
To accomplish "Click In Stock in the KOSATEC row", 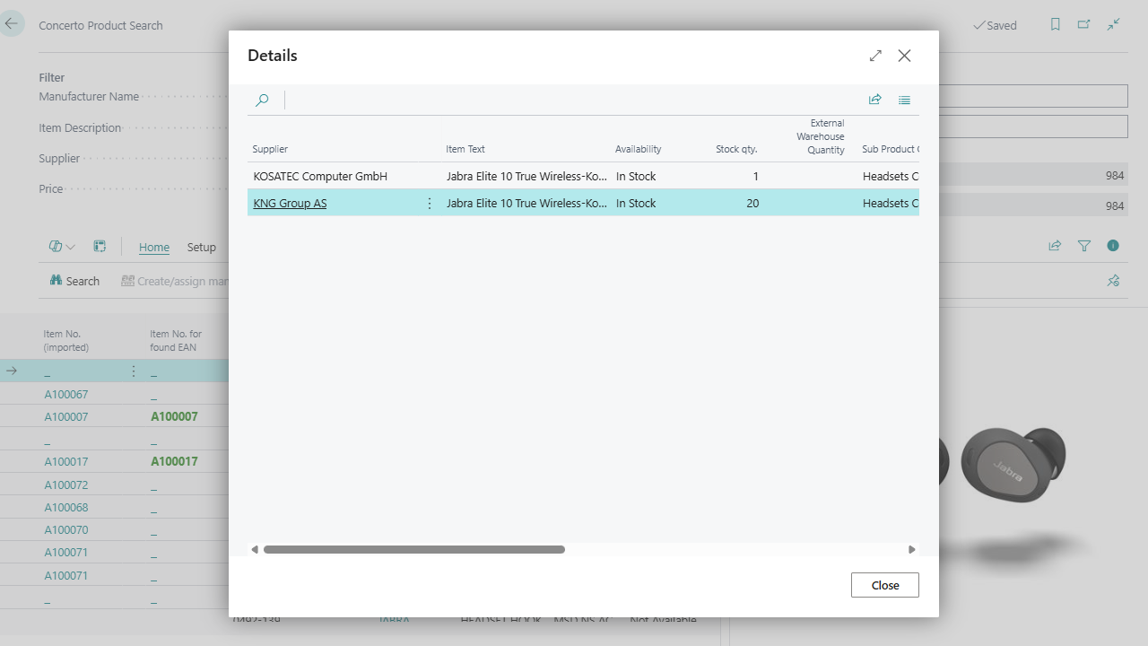I will [636, 176].
